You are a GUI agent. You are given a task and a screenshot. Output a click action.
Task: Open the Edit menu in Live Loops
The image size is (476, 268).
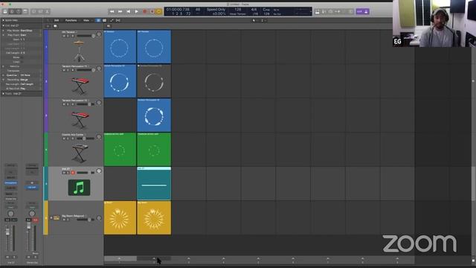[57, 20]
